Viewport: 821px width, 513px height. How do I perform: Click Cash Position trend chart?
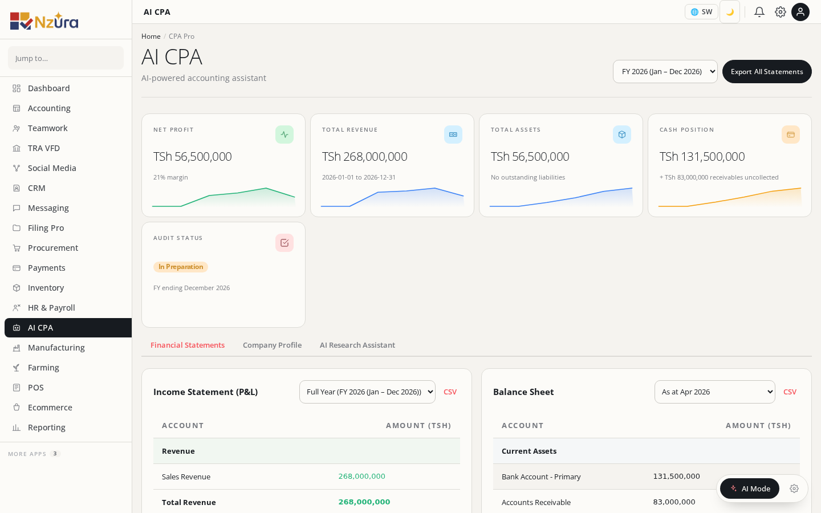(730, 197)
